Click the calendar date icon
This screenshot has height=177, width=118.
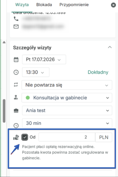[16, 60]
